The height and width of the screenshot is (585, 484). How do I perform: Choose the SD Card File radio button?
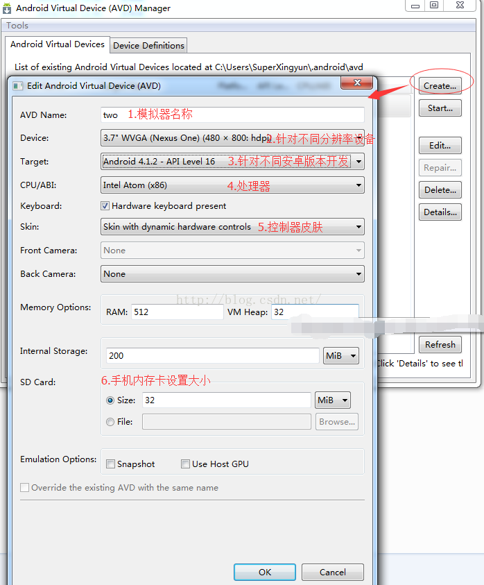pos(110,421)
